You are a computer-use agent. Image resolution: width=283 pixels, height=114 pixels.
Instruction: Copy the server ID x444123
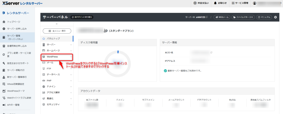point(207,17)
